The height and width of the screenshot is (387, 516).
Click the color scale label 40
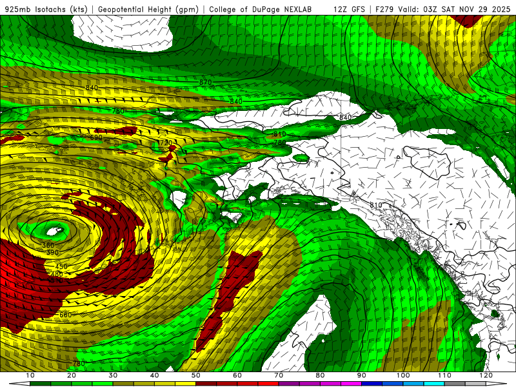tap(154, 375)
